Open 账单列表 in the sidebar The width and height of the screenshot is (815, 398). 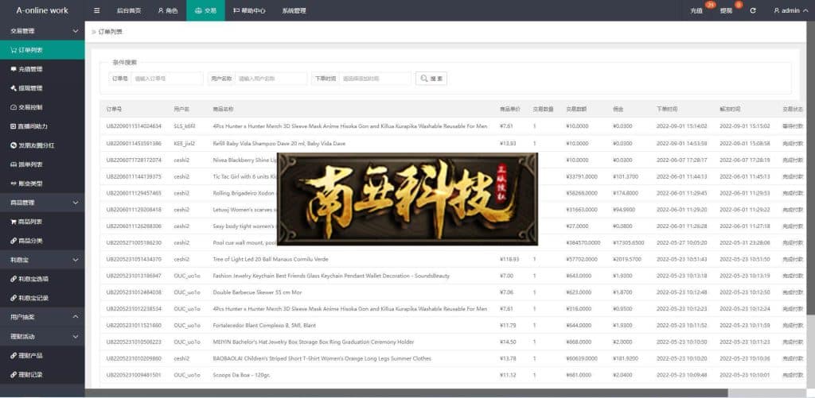tap(42, 164)
